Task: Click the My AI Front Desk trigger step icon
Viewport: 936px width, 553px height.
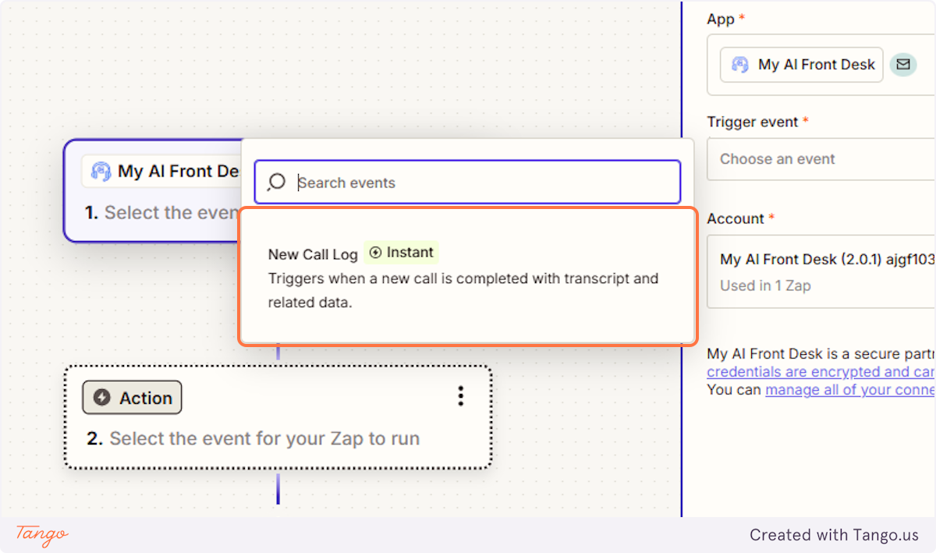Action: [x=101, y=171]
